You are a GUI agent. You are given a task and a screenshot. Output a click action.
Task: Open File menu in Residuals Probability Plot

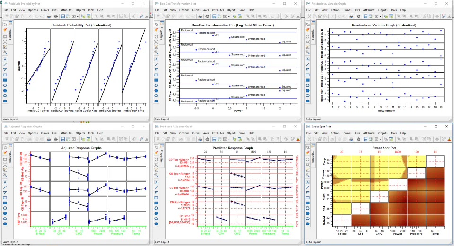[x=6, y=10]
